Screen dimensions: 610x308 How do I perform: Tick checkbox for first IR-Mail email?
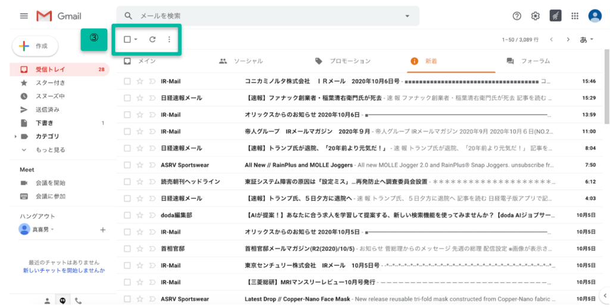tap(127, 81)
